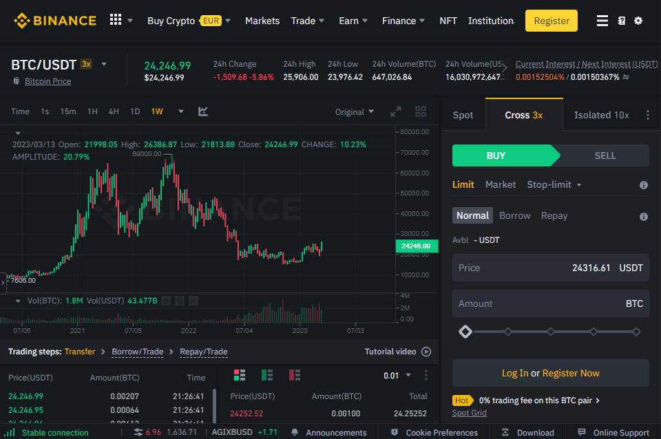Open the hamburger menu icon
Image resolution: width=661 pixels, height=439 pixels.
(x=602, y=21)
